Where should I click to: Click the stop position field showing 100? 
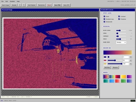pyautogui.click(x=126, y=64)
